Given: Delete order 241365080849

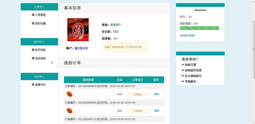Looking at the screenshot, I should click(157, 94).
